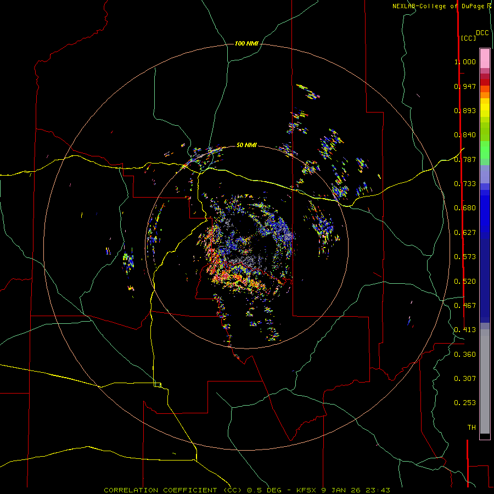Click the DCC label above the color scale
This screenshot has width=494, height=494.
click(482, 33)
